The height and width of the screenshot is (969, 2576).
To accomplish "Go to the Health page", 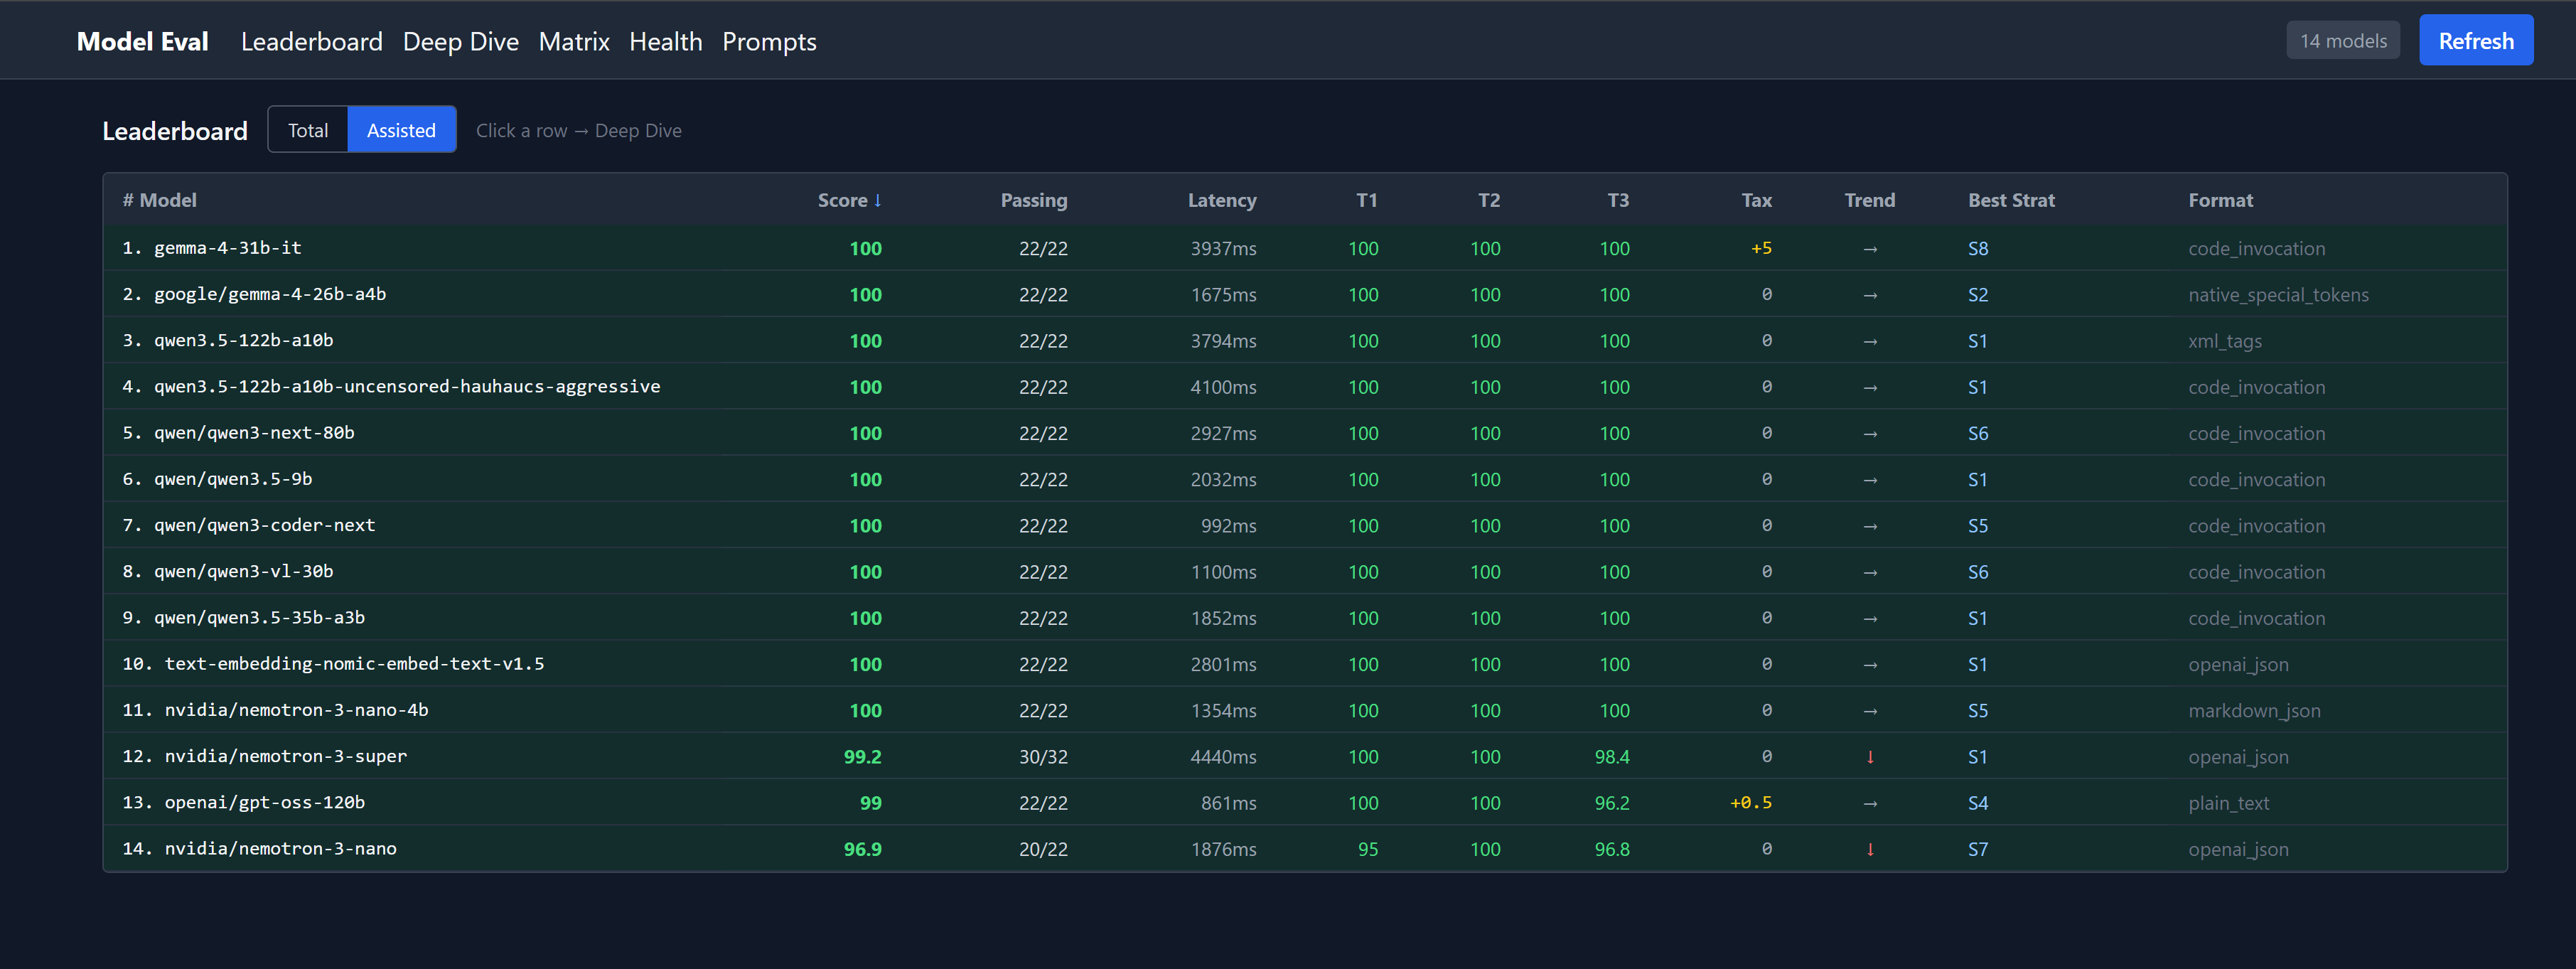I will [665, 42].
